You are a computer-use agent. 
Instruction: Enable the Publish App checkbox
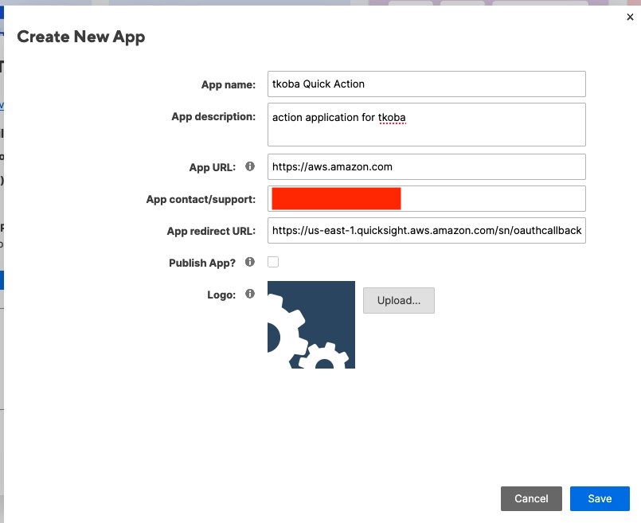272,263
